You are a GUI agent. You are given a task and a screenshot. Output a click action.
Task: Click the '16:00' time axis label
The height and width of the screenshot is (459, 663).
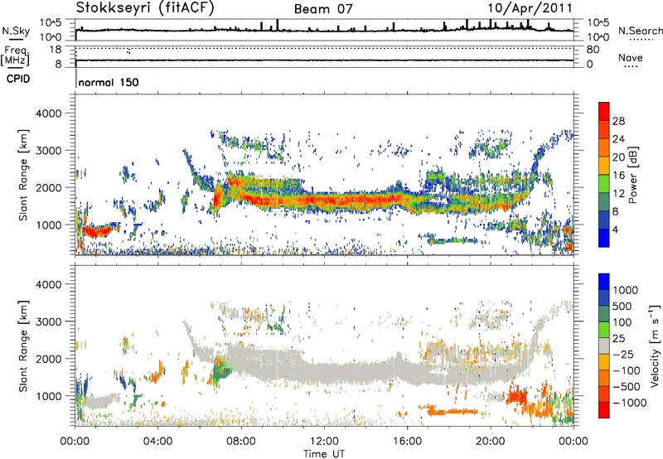(407, 442)
